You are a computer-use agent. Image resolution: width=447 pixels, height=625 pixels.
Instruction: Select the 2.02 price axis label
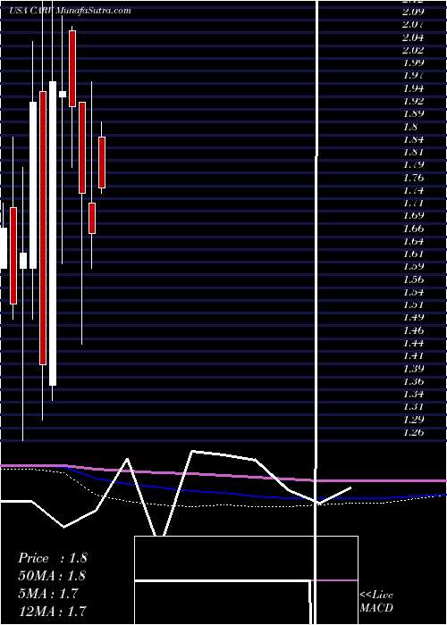[413, 50]
